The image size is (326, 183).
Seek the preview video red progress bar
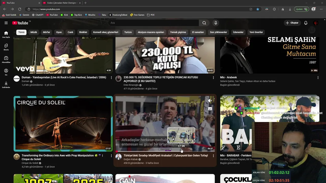(165, 151)
